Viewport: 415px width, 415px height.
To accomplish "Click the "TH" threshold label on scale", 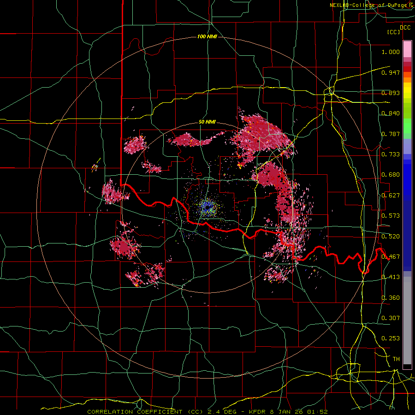I will coord(396,359).
